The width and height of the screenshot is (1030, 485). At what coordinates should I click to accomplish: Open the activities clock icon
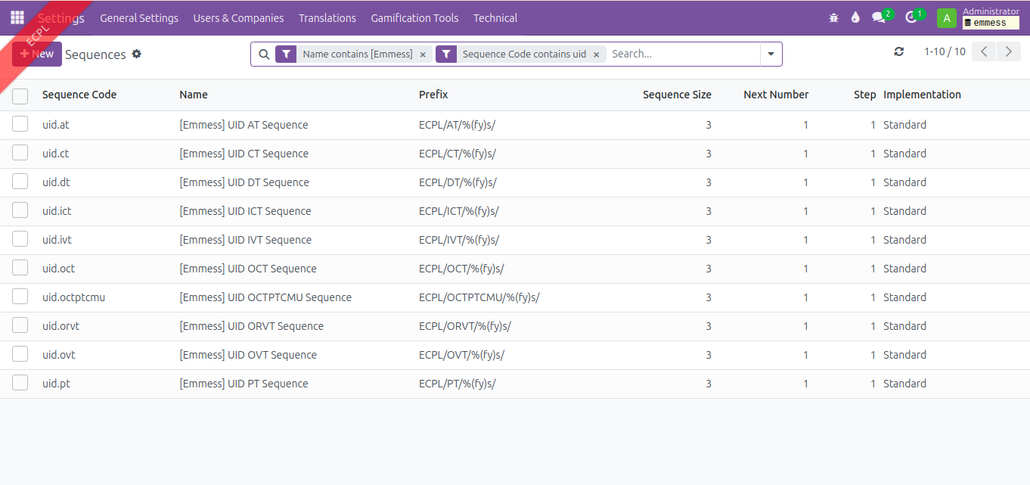[911, 17]
